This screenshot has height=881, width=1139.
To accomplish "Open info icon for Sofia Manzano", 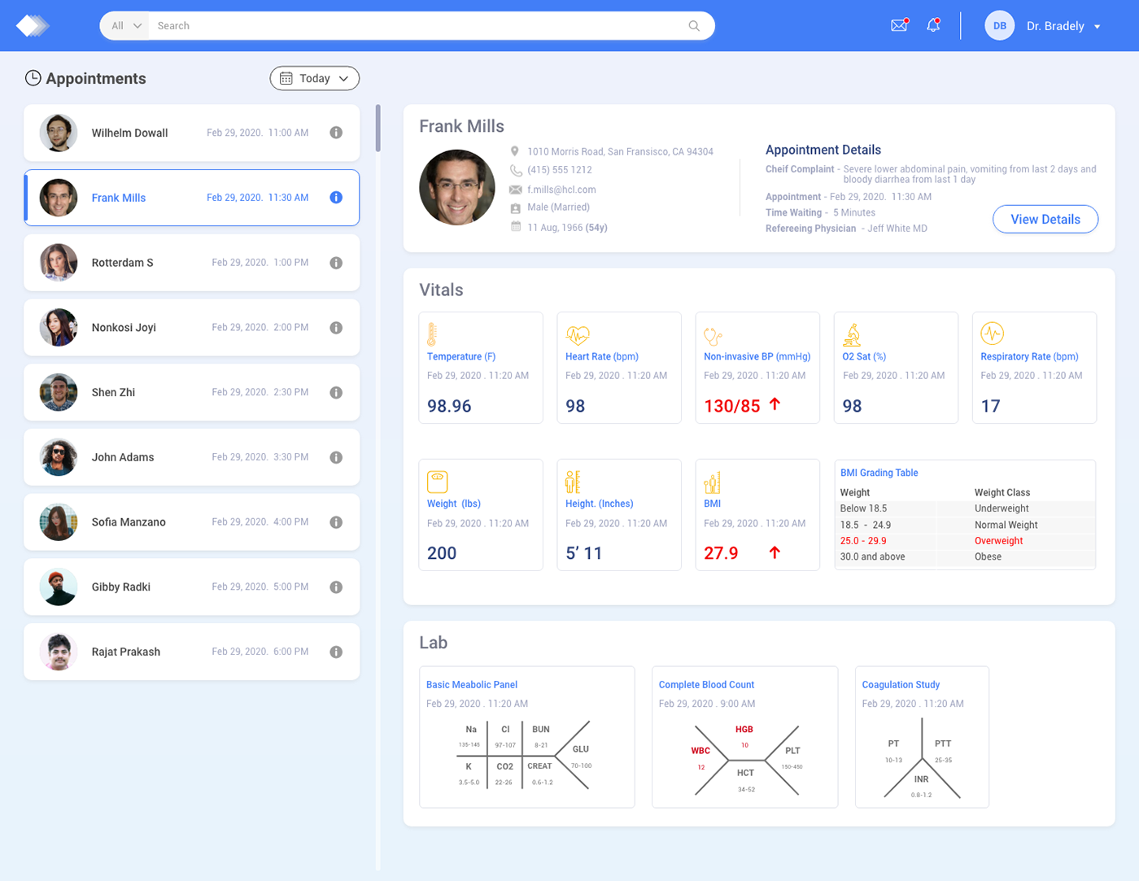I will (x=336, y=522).
